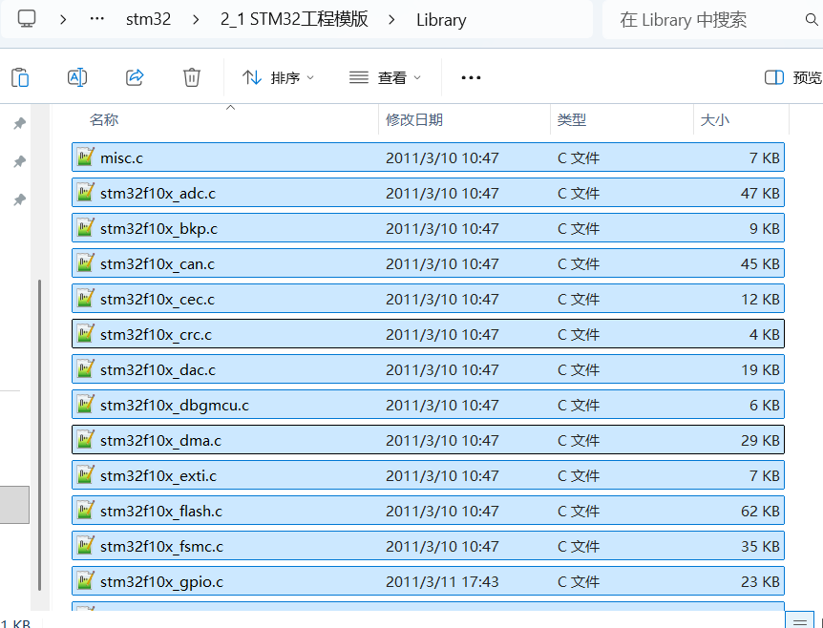
Task: Click the 45 KB size cell
Action: point(760,264)
